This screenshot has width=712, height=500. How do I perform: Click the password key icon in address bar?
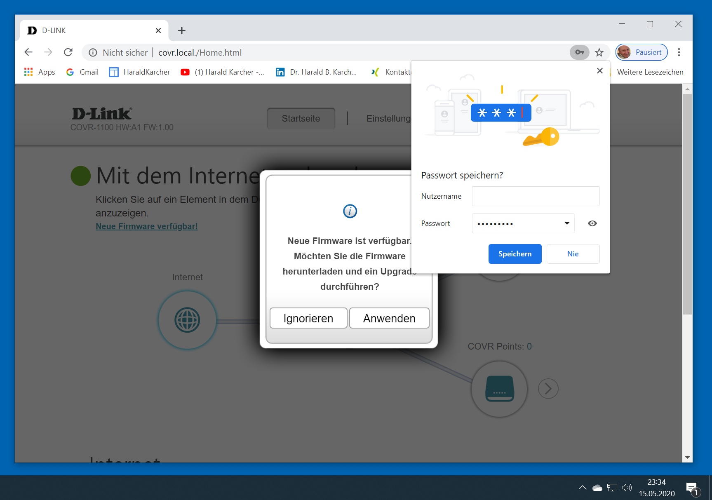tap(580, 52)
